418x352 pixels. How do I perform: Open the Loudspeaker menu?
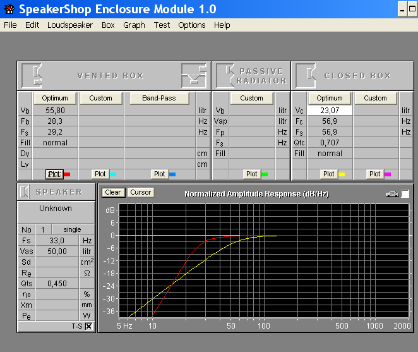[x=70, y=25]
